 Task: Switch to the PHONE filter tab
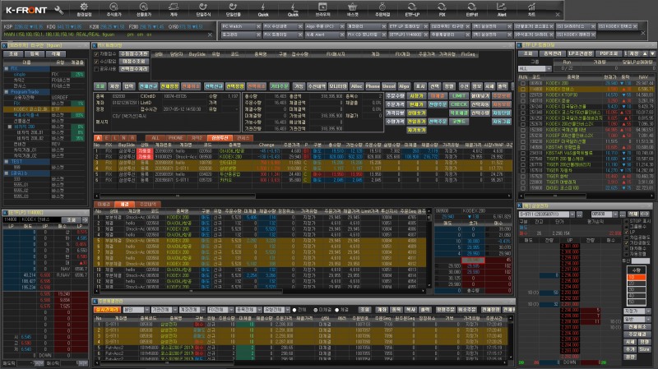(x=177, y=137)
